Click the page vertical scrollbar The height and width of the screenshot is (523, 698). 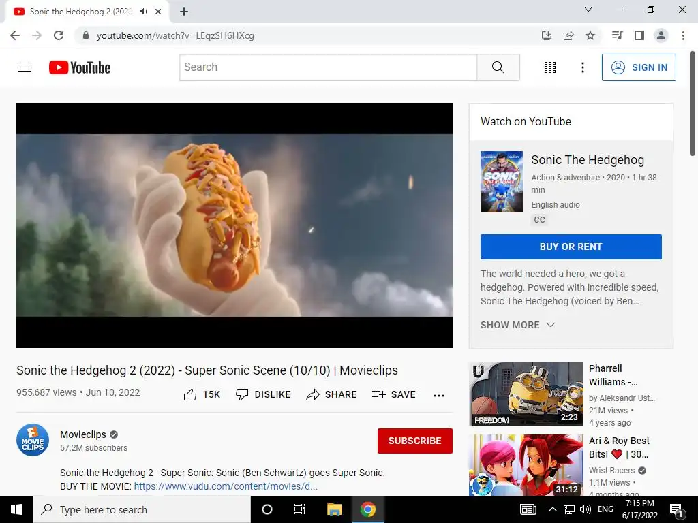pos(693,104)
